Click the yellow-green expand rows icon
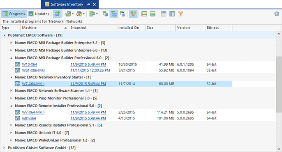282x152 pixels. point(144,14)
